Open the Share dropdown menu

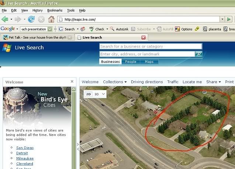click(213, 82)
